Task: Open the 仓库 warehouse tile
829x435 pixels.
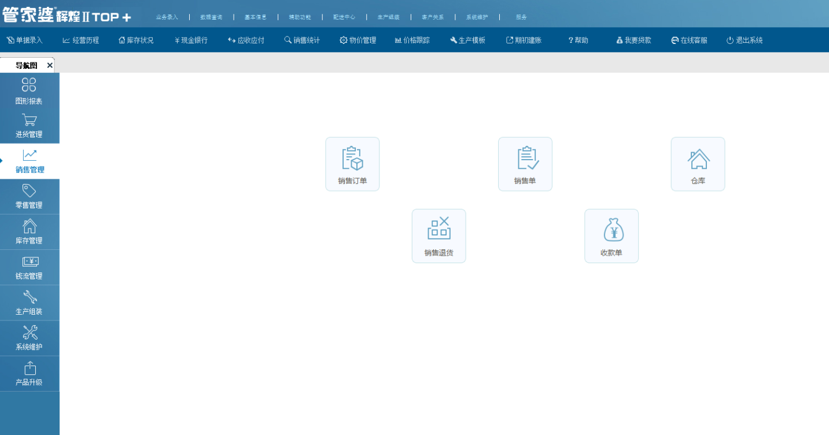Action: point(698,164)
